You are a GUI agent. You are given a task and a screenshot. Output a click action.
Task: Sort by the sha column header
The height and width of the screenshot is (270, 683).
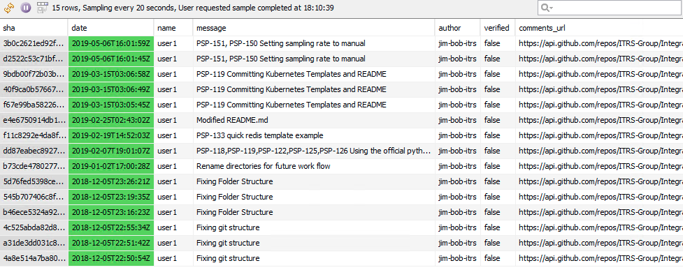34,28
